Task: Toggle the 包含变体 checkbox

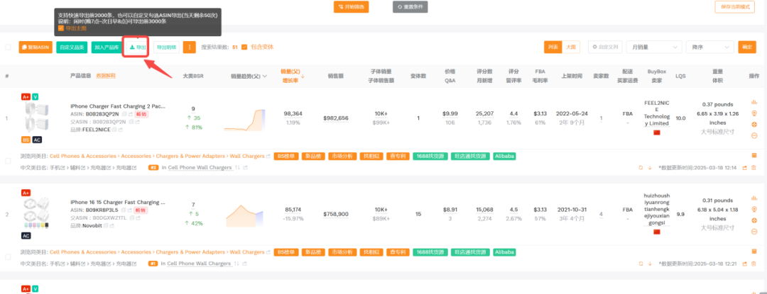Action: click(244, 47)
